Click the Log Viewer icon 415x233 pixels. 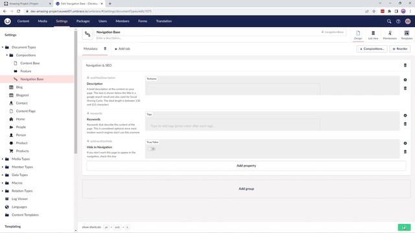pyautogui.click(x=7, y=199)
